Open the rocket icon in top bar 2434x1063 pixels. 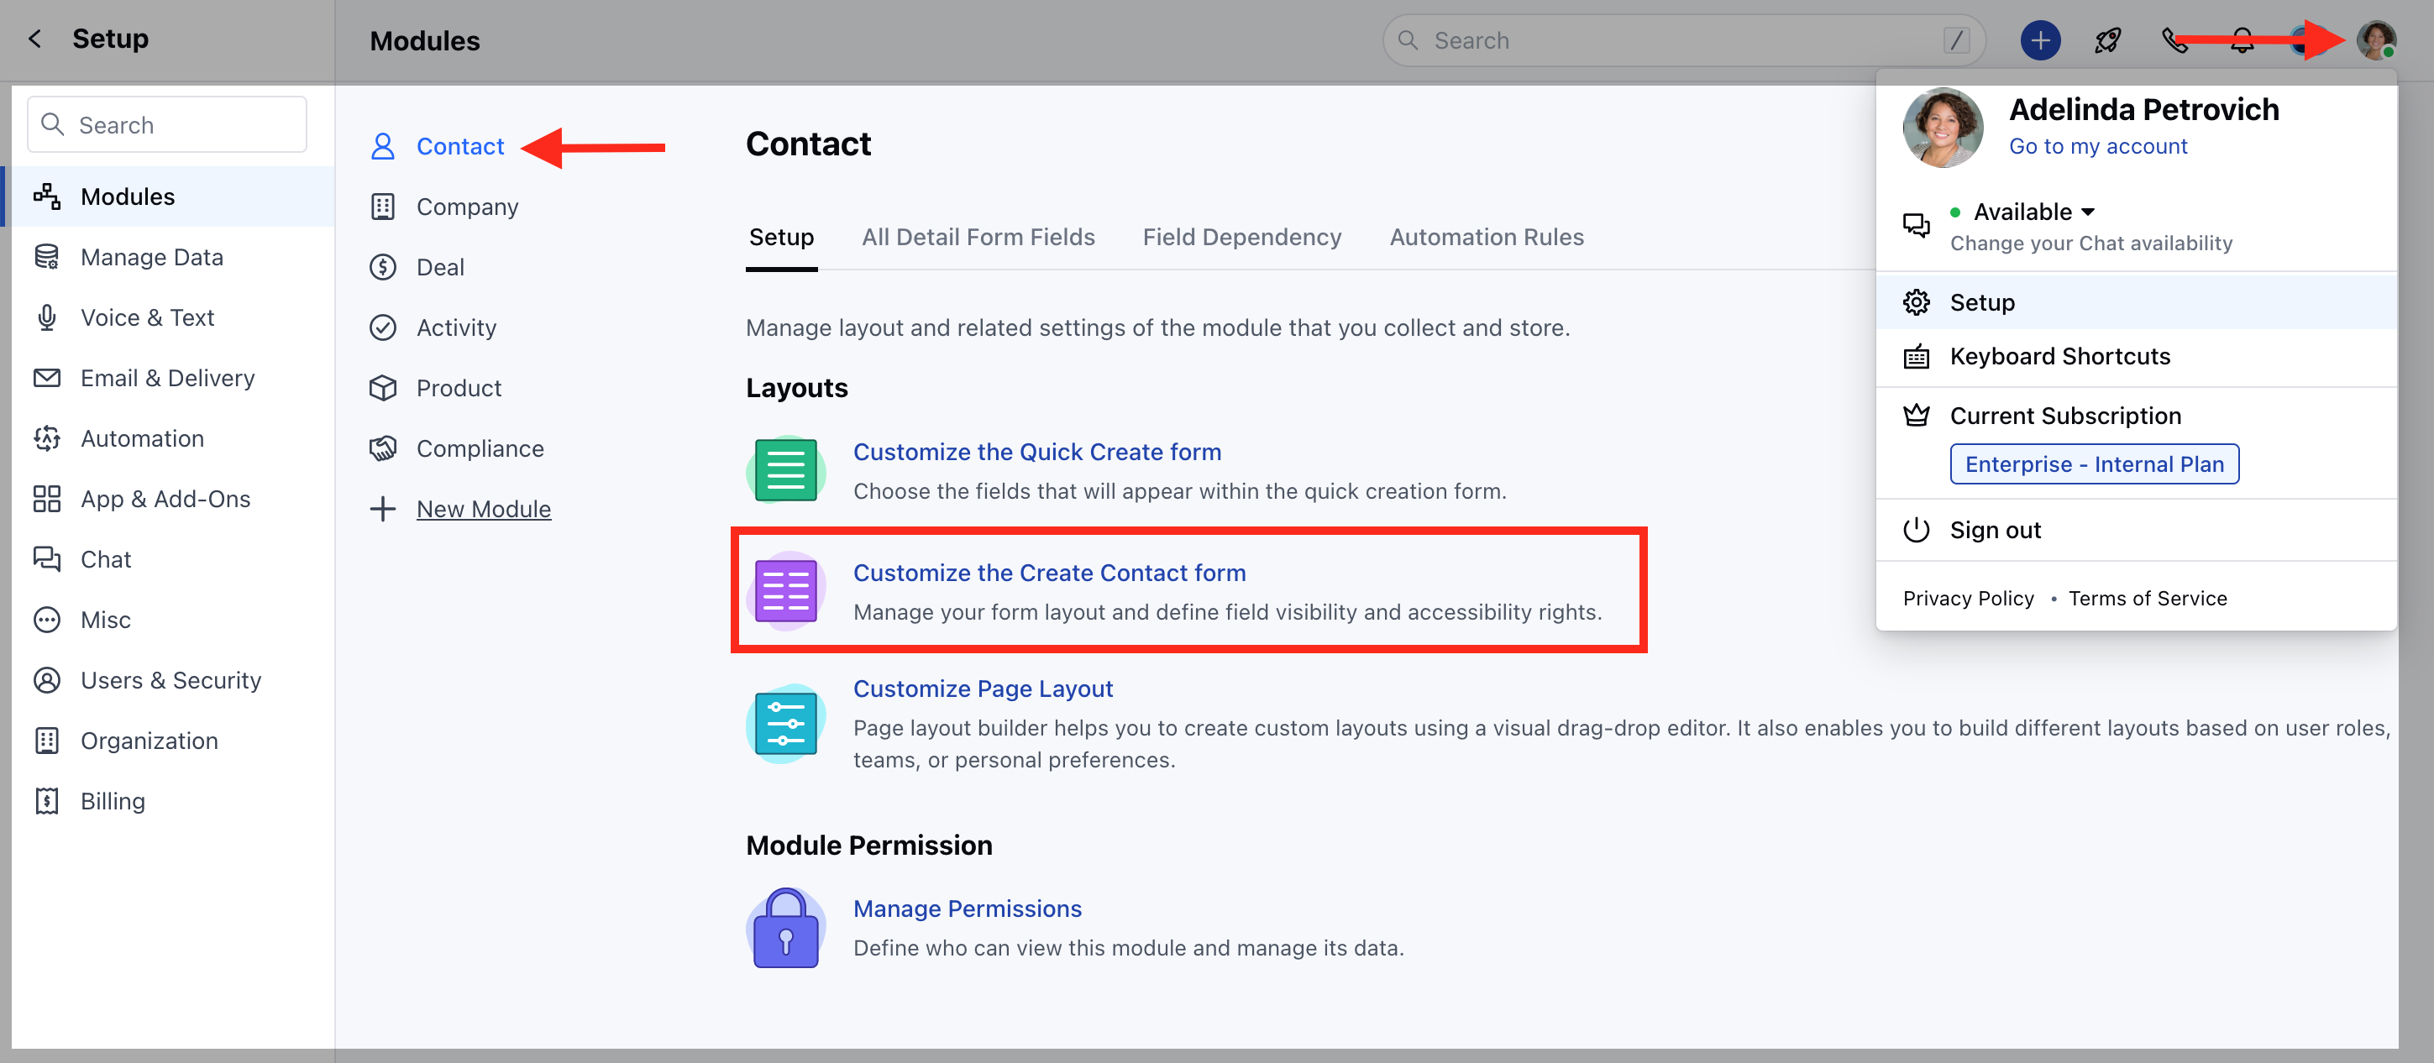tap(2107, 40)
